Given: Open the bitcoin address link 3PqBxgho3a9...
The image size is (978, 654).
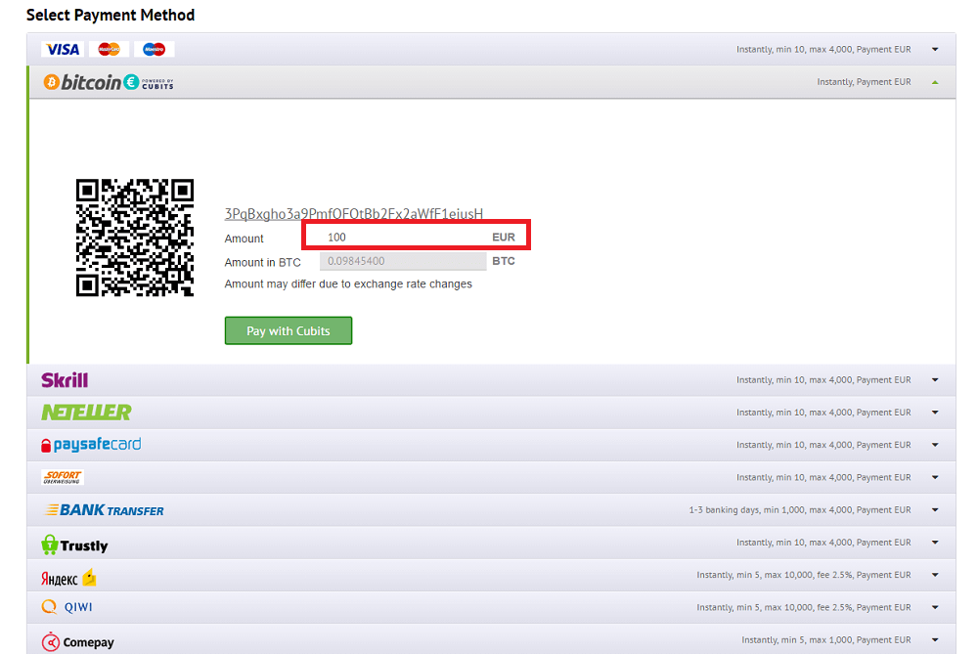Looking at the screenshot, I should tap(354, 214).
